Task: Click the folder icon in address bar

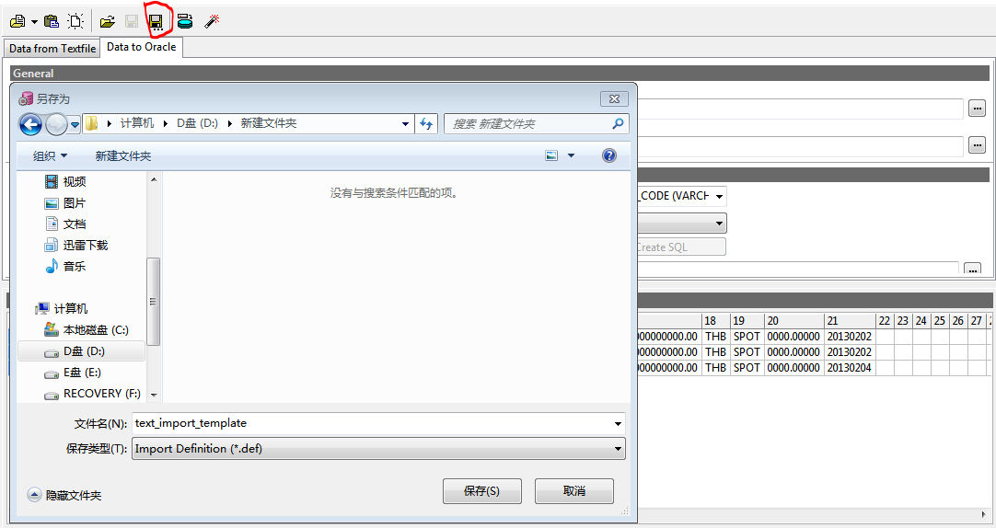Action: (x=91, y=123)
